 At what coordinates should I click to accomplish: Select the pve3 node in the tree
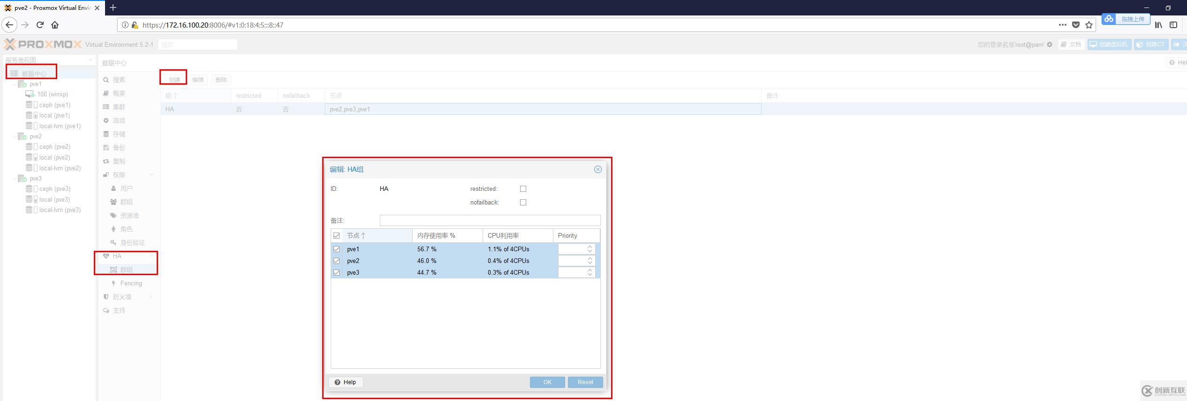(35, 179)
